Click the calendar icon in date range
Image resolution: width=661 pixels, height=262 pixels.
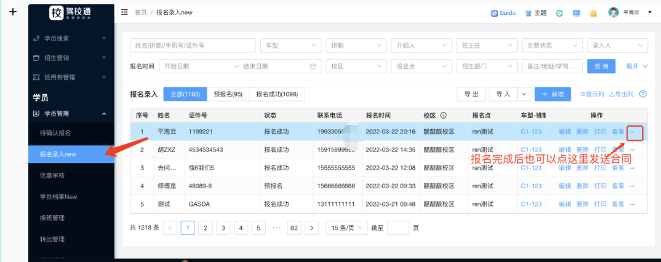313,66
